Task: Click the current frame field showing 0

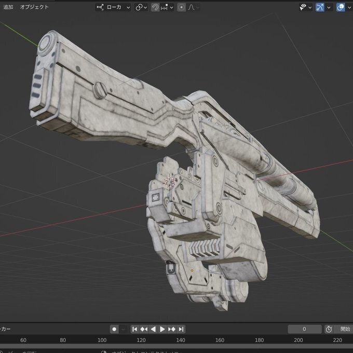Action: click(305, 329)
